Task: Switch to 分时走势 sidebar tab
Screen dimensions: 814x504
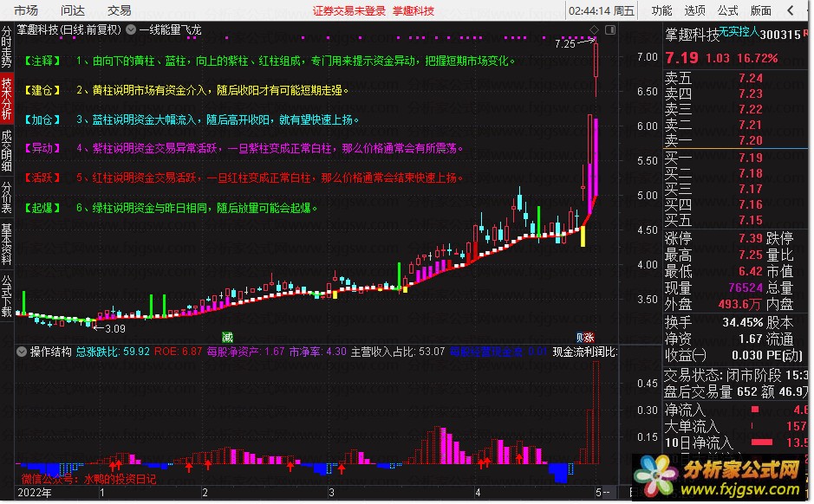Action: pyautogui.click(x=6, y=48)
